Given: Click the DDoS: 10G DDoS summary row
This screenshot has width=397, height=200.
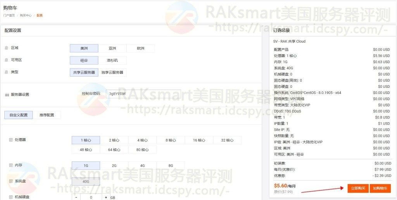Looking at the screenshot, I should click(332, 111).
